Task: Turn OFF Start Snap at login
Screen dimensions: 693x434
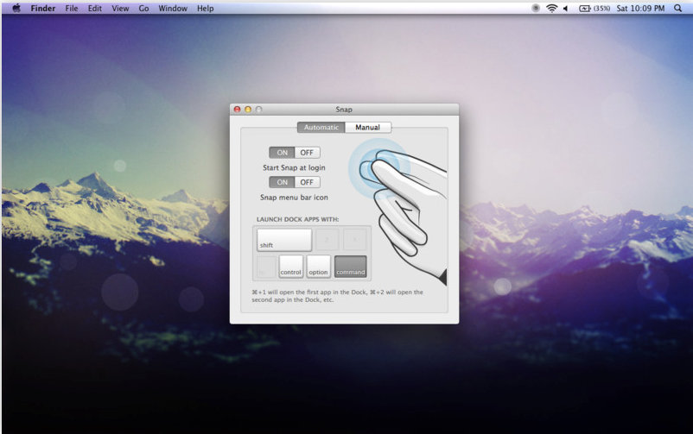Action: (x=307, y=153)
